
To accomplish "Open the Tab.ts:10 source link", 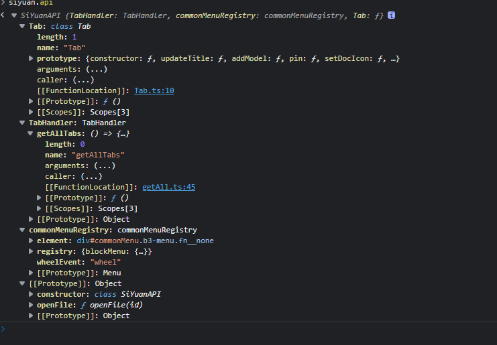I will point(154,90).
